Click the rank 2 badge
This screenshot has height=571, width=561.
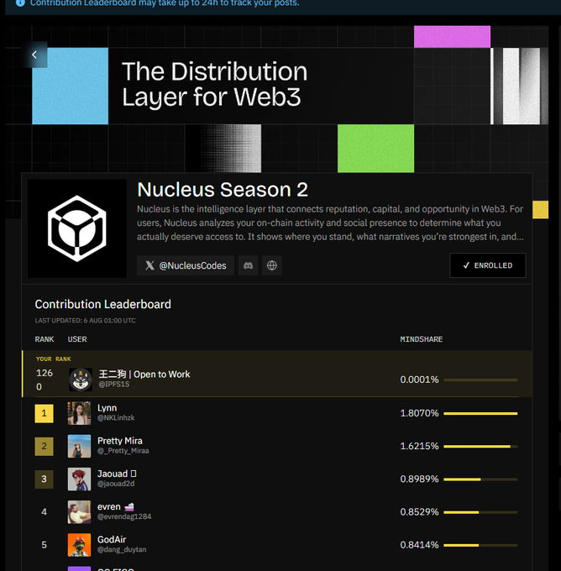[x=44, y=446]
